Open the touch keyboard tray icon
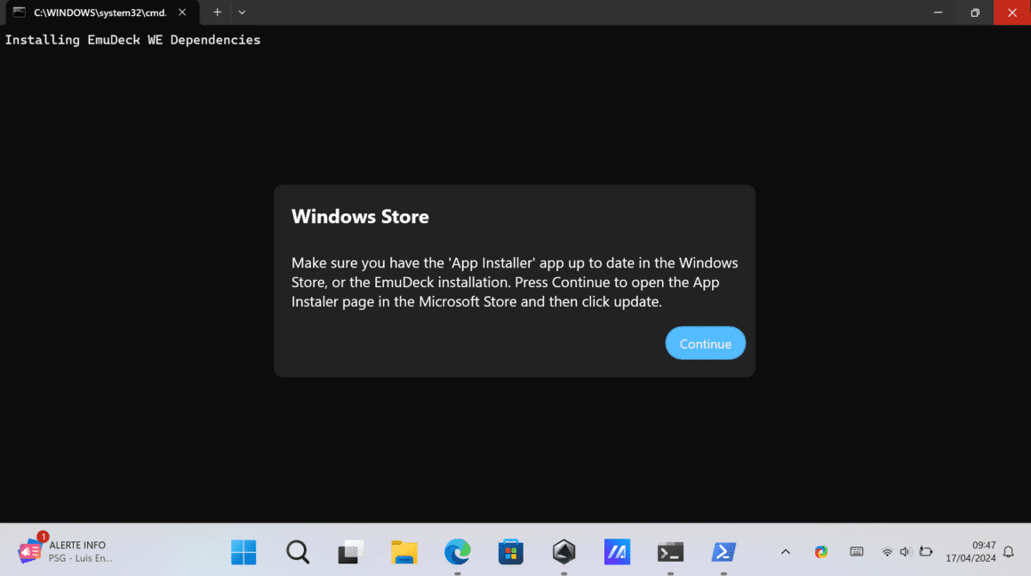1031x576 pixels. click(856, 552)
